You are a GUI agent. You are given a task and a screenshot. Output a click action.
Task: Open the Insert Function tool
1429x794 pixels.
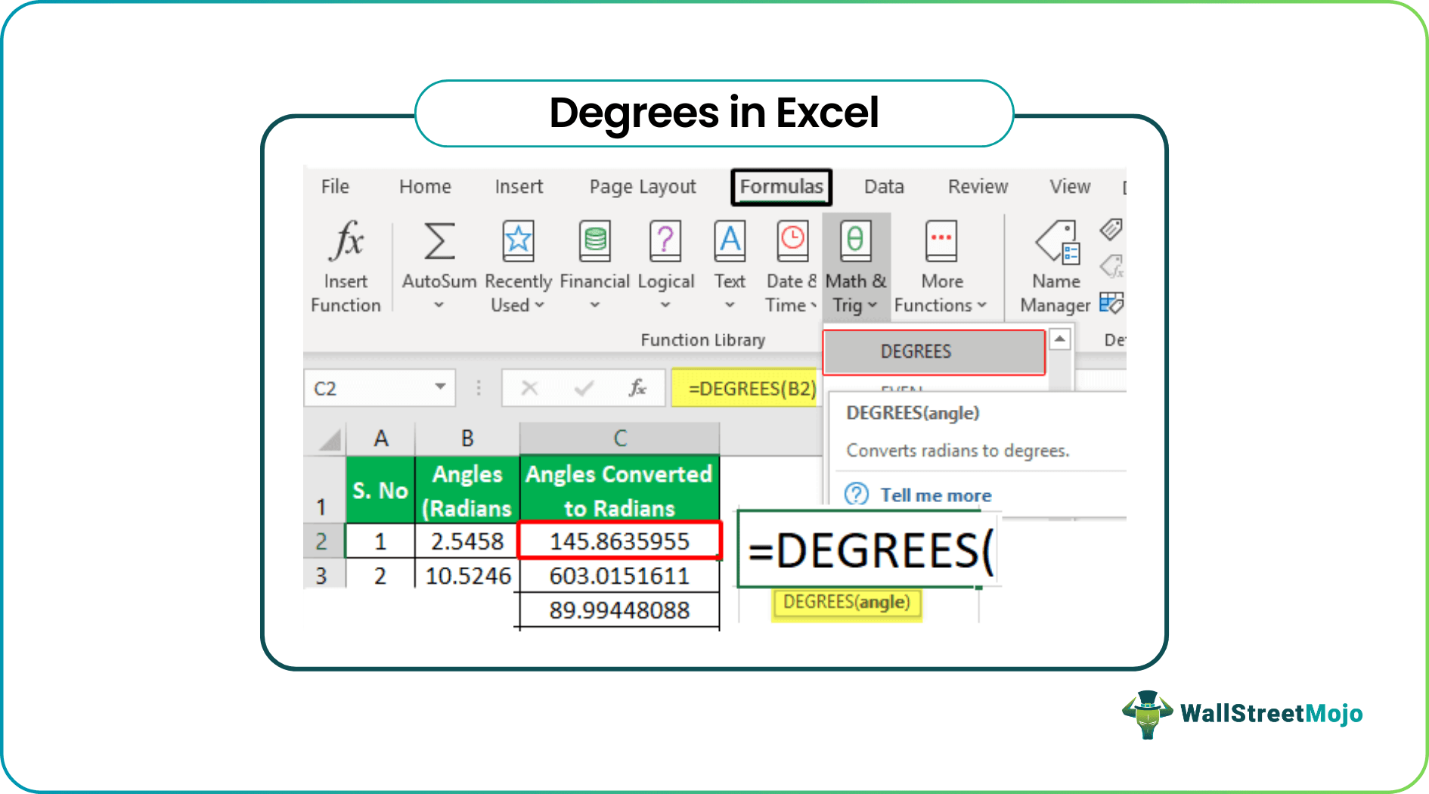pyautogui.click(x=346, y=265)
